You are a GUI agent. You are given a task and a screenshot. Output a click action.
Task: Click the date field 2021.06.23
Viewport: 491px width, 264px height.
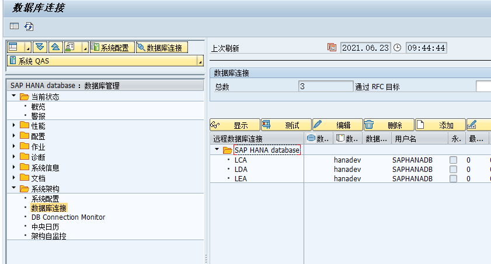pyautogui.click(x=365, y=48)
